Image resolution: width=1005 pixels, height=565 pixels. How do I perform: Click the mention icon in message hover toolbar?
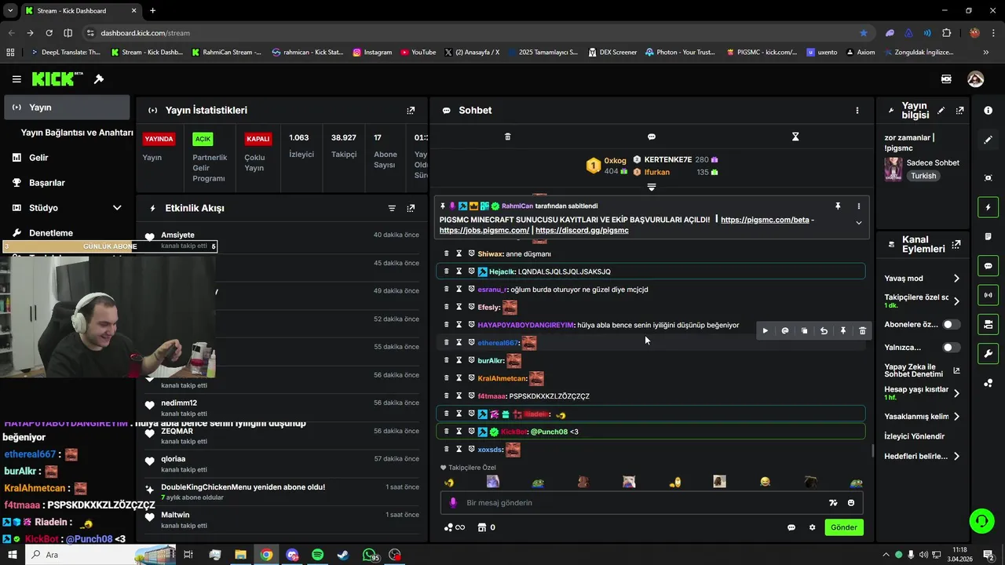785,331
